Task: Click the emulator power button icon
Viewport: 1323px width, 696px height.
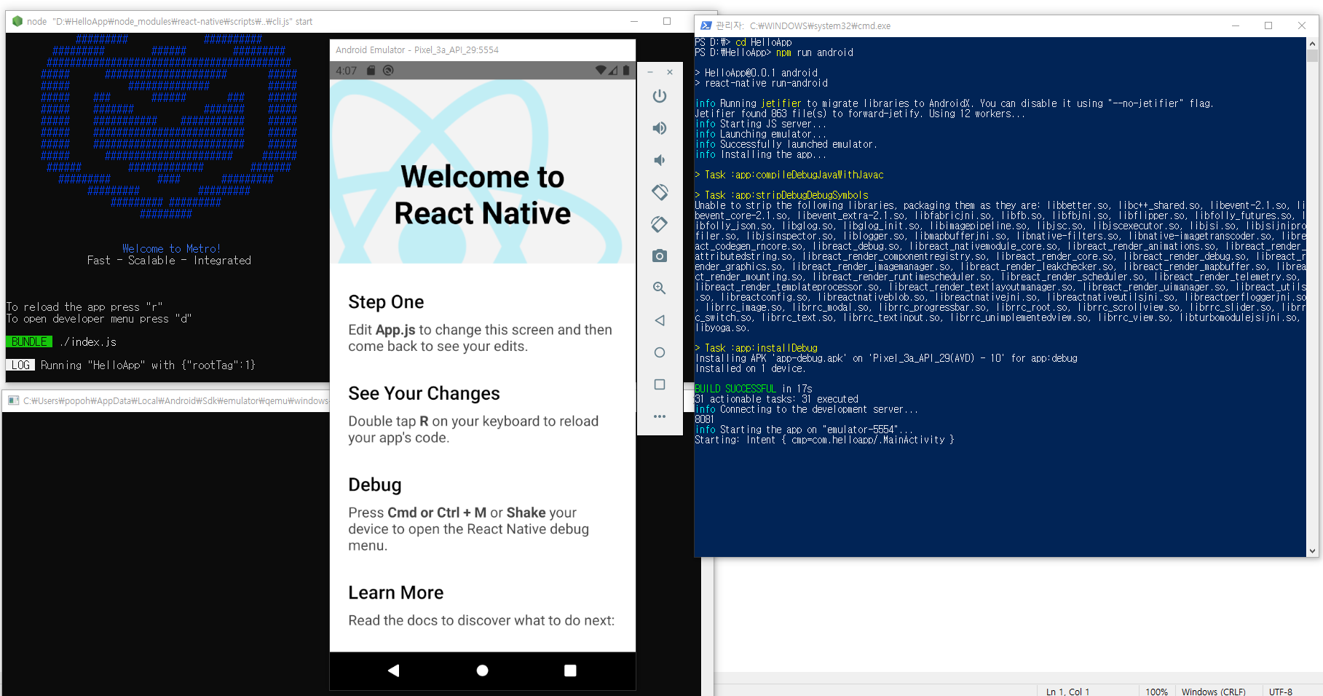Action: [x=660, y=96]
